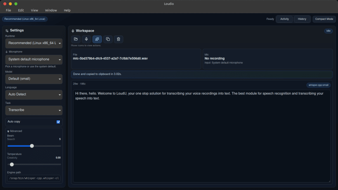Viewport: 338px width, 190px height.
Task: Open the Task dropdown showing Transcribe
Action: click(34, 110)
